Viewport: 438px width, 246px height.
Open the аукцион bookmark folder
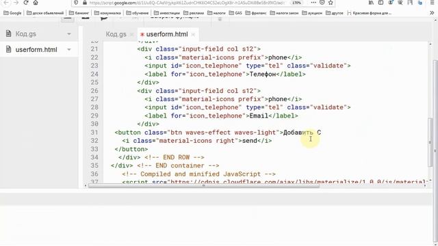click(312, 13)
